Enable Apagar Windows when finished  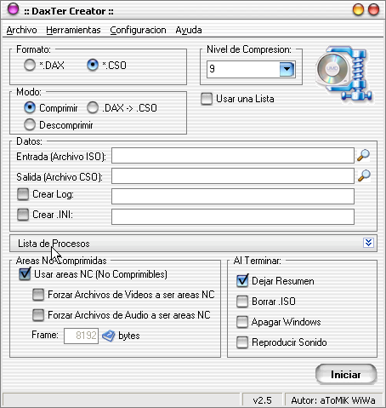tap(242, 322)
